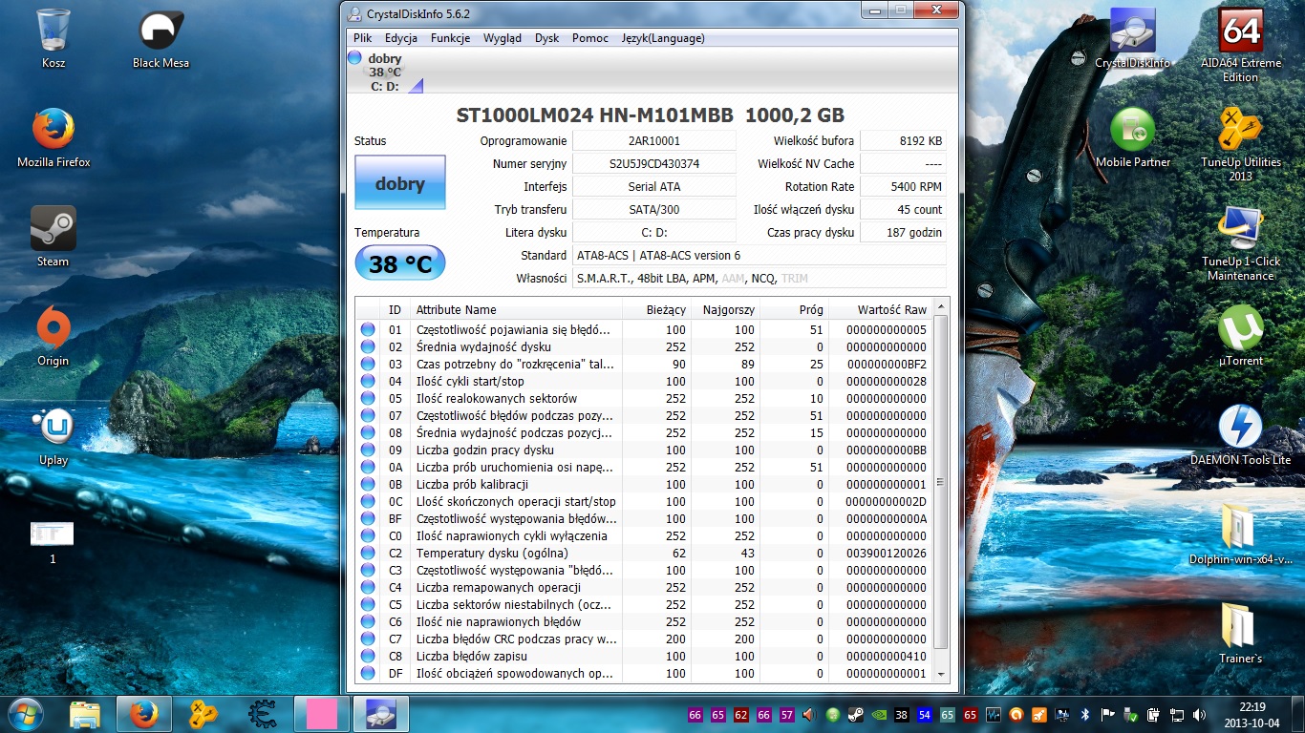The width and height of the screenshot is (1305, 733).
Task: Open the taskbar clock showing 22:19
Action: pos(1253,714)
